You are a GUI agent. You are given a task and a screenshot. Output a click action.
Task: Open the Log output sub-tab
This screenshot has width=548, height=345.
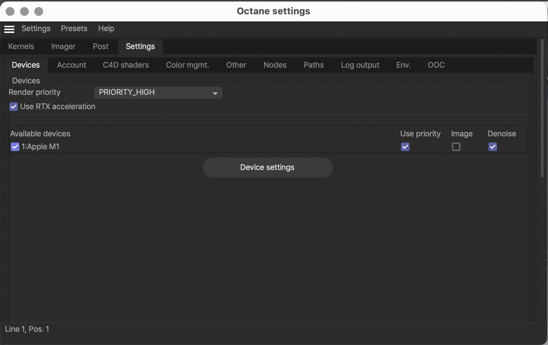tap(360, 65)
